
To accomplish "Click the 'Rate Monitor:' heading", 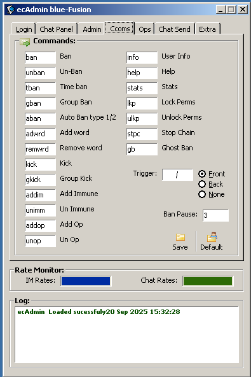I will [39, 270].
